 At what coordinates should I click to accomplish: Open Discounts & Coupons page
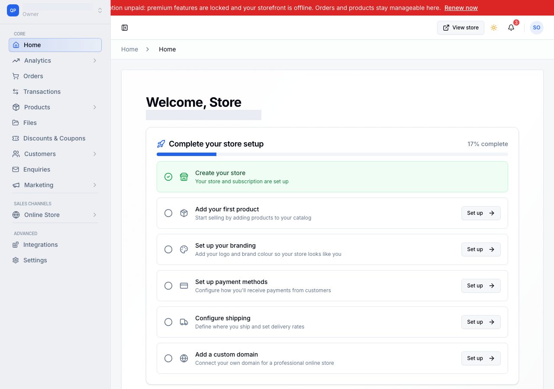pos(55,138)
